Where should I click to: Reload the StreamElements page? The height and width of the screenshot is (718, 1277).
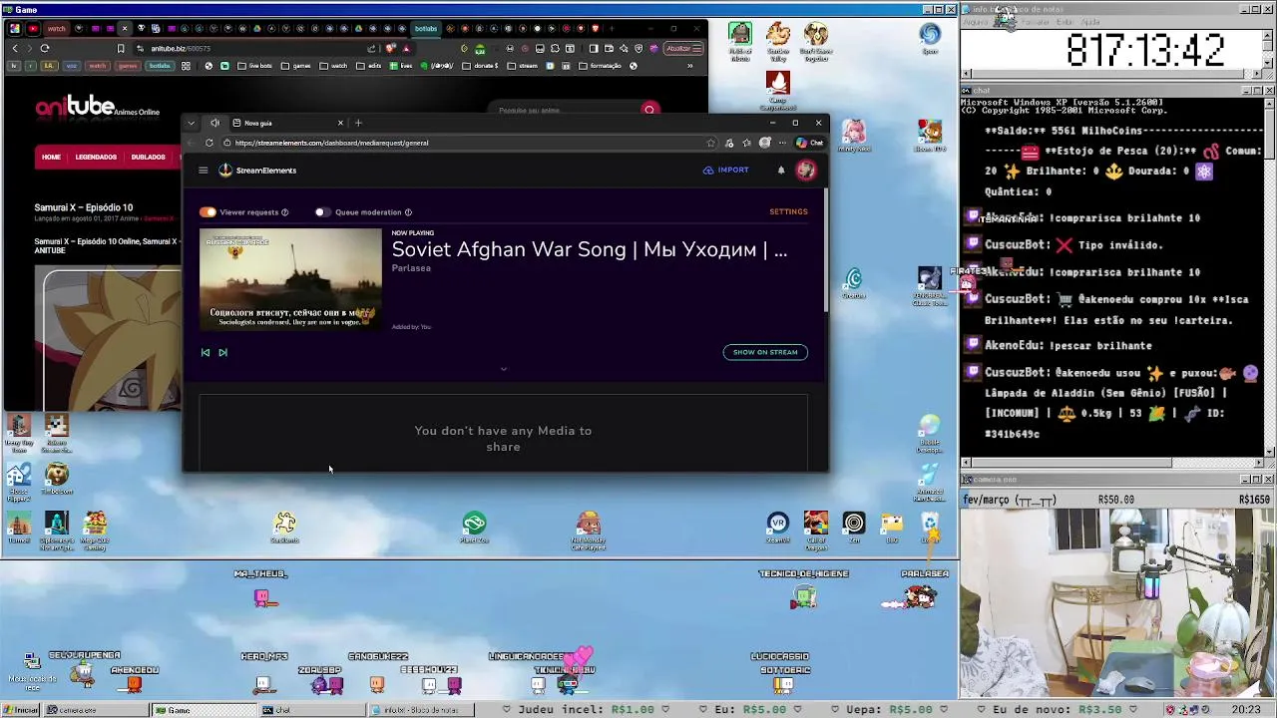[x=209, y=143]
